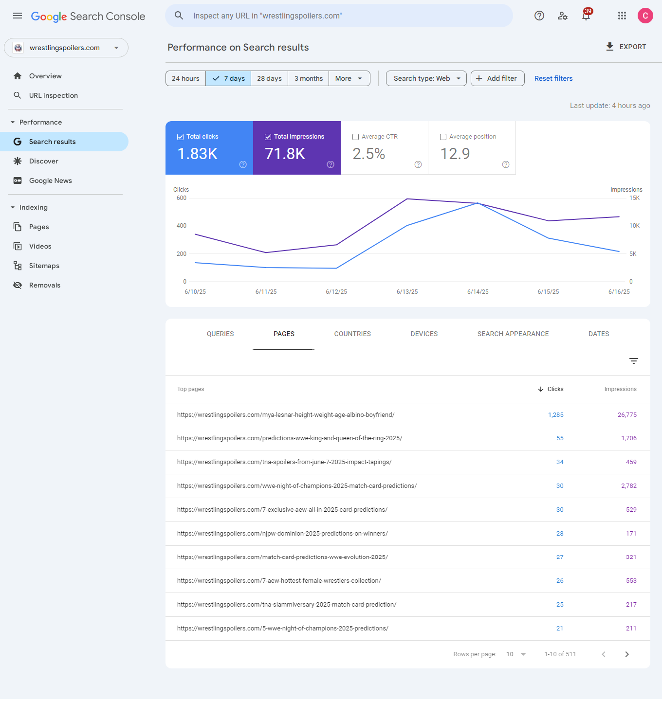Collapse the Indexing sidebar section
The width and height of the screenshot is (662, 701).
[13, 207]
